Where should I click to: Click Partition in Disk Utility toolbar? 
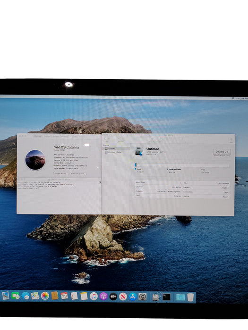[160, 140]
